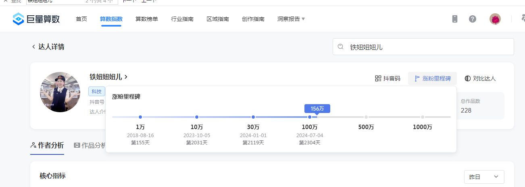Open the 创作指南 nav item

(253, 19)
